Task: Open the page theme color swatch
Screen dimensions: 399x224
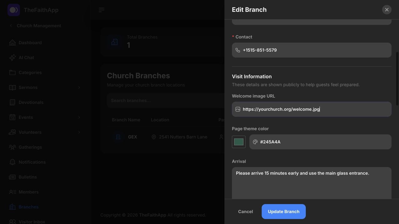Action: tap(239, 142)
